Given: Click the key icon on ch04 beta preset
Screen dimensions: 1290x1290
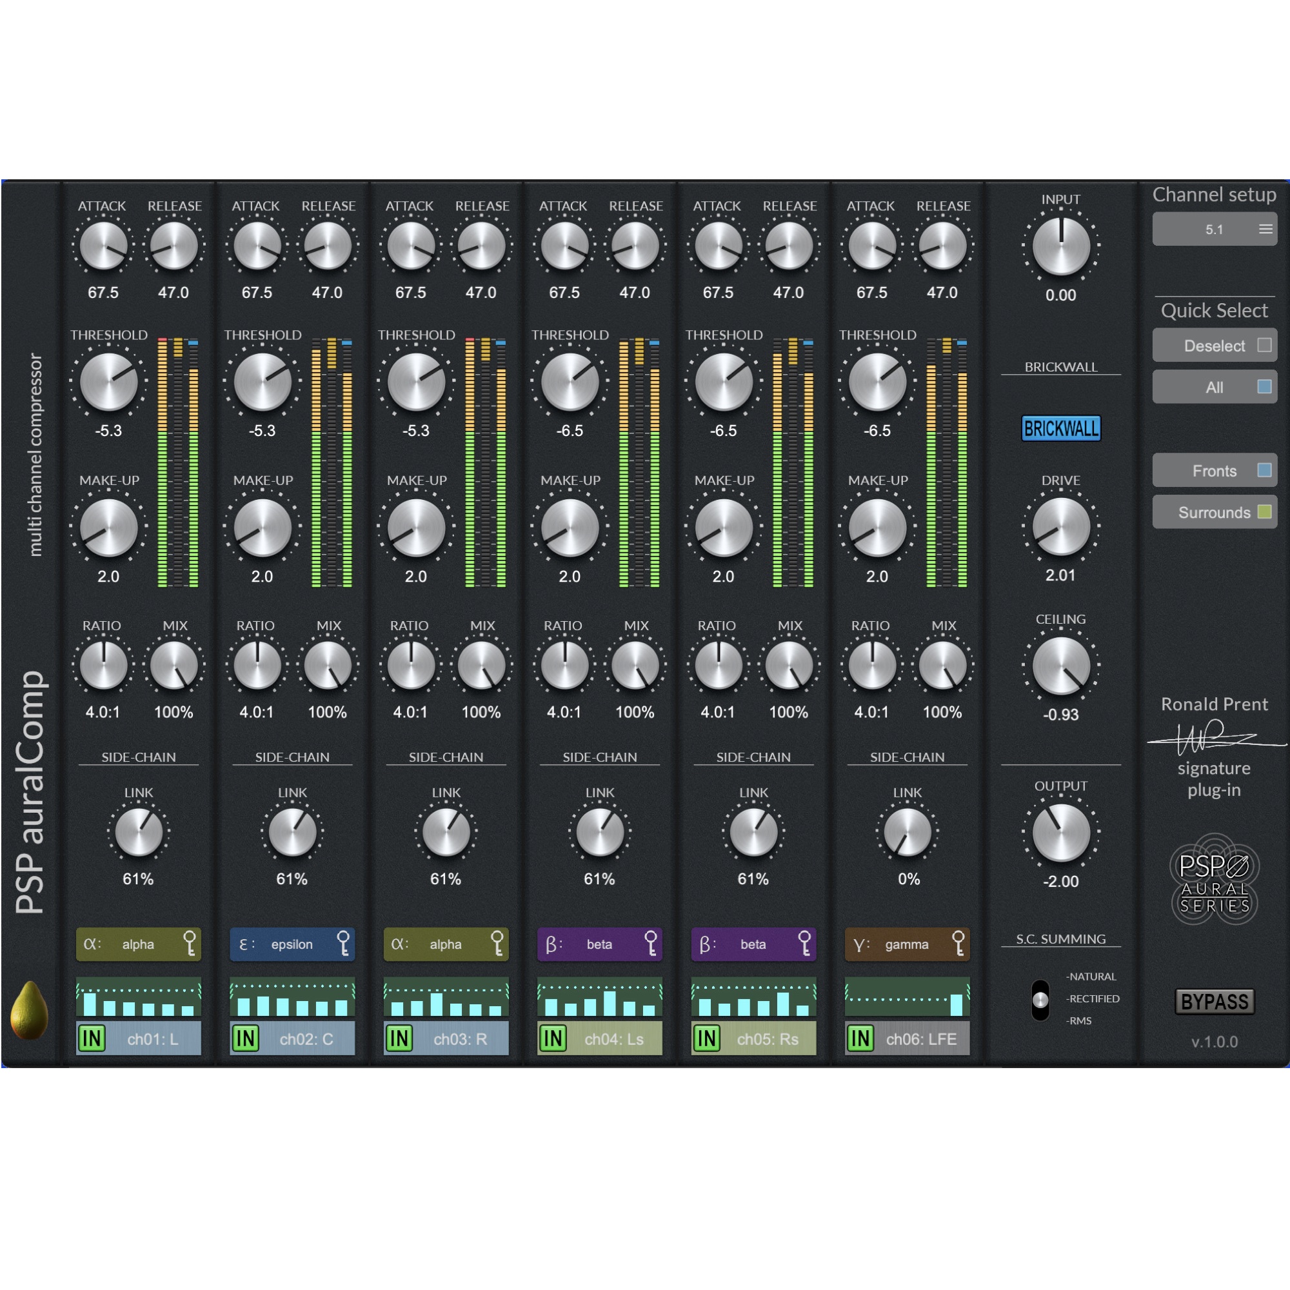Looking at the screenshot, I should [651, 944].
